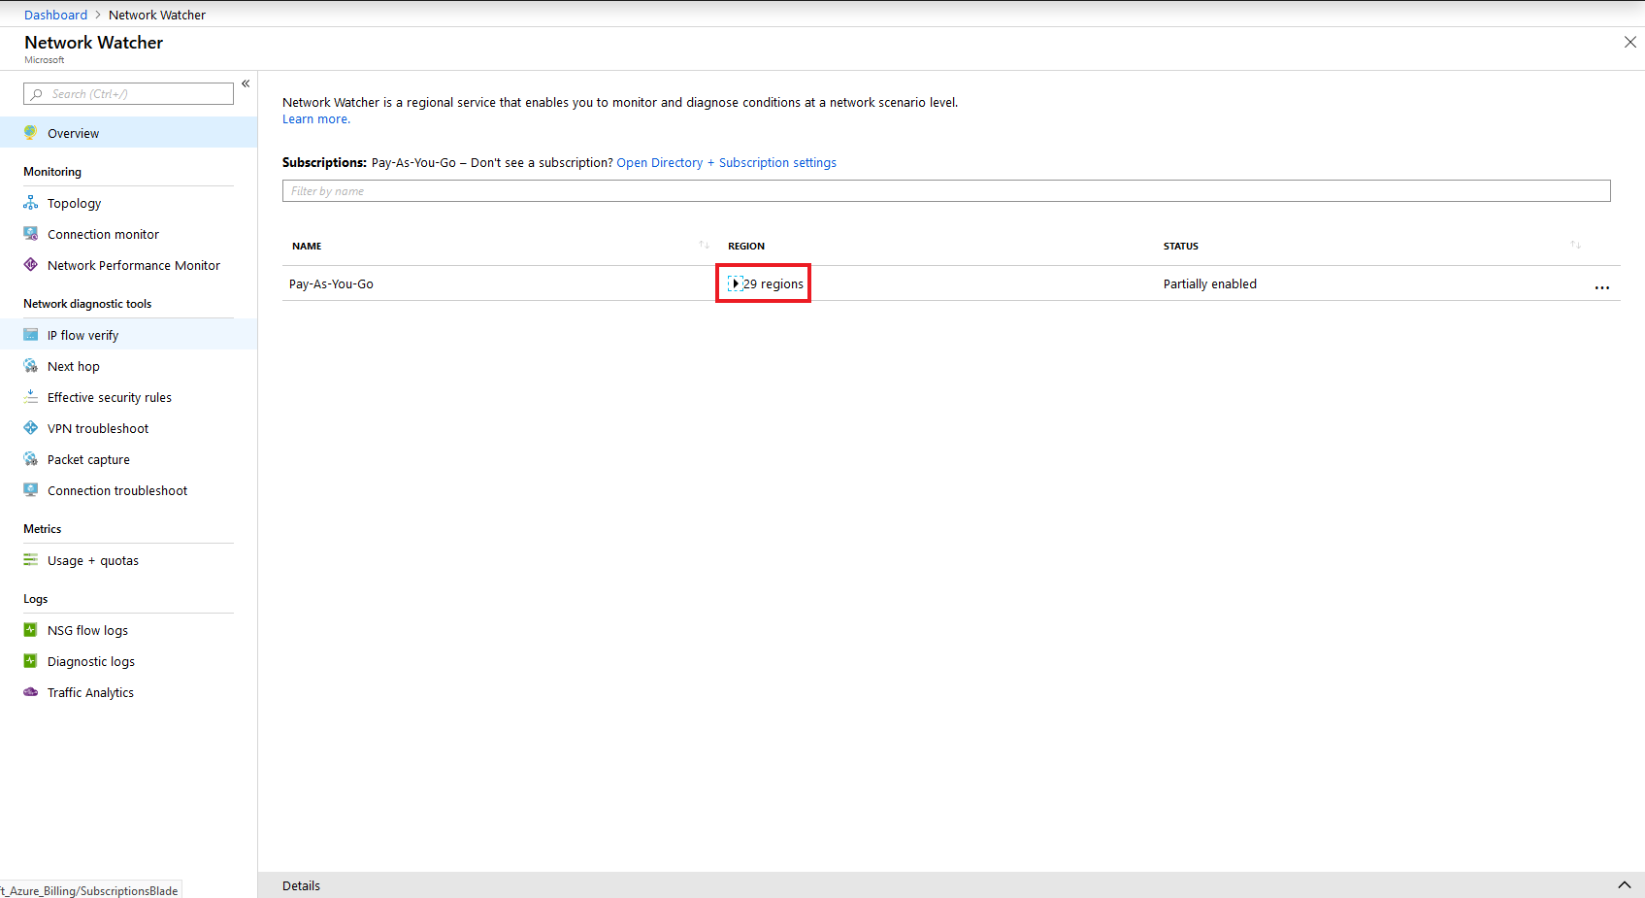Open the ellipsis menu for Pay-As-You-Go

pos(1602,287)
